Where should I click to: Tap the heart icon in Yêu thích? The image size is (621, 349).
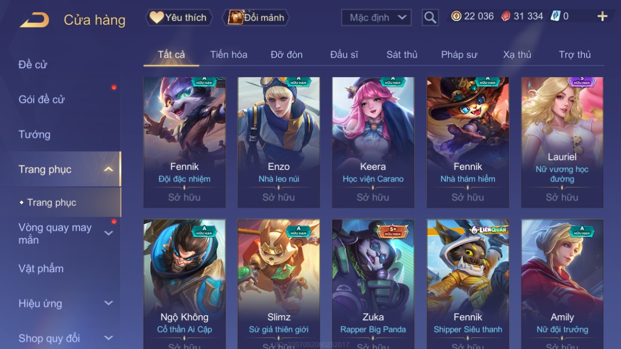point(156,18)
